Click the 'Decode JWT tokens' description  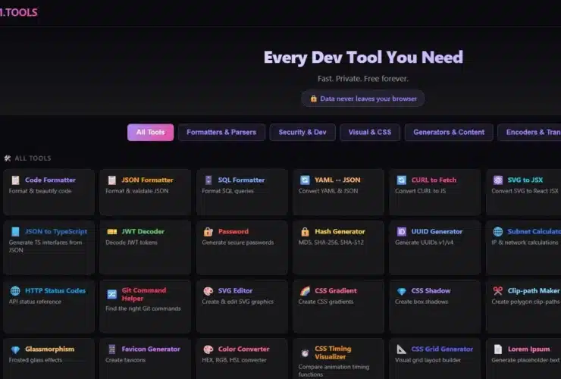point(131,243)
